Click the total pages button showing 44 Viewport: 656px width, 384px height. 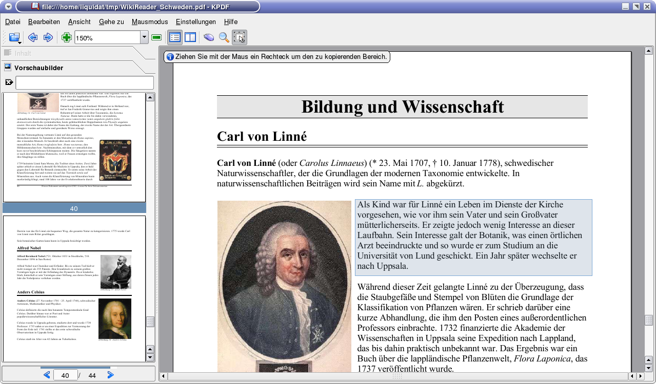92,375
